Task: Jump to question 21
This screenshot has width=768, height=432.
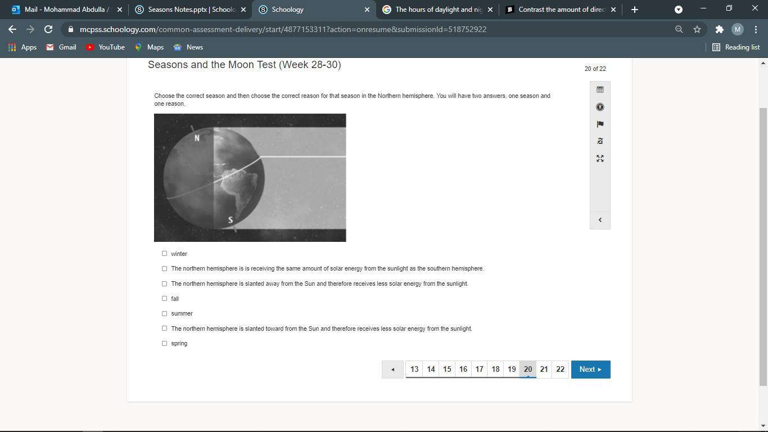Action: [x=544, y=370]
